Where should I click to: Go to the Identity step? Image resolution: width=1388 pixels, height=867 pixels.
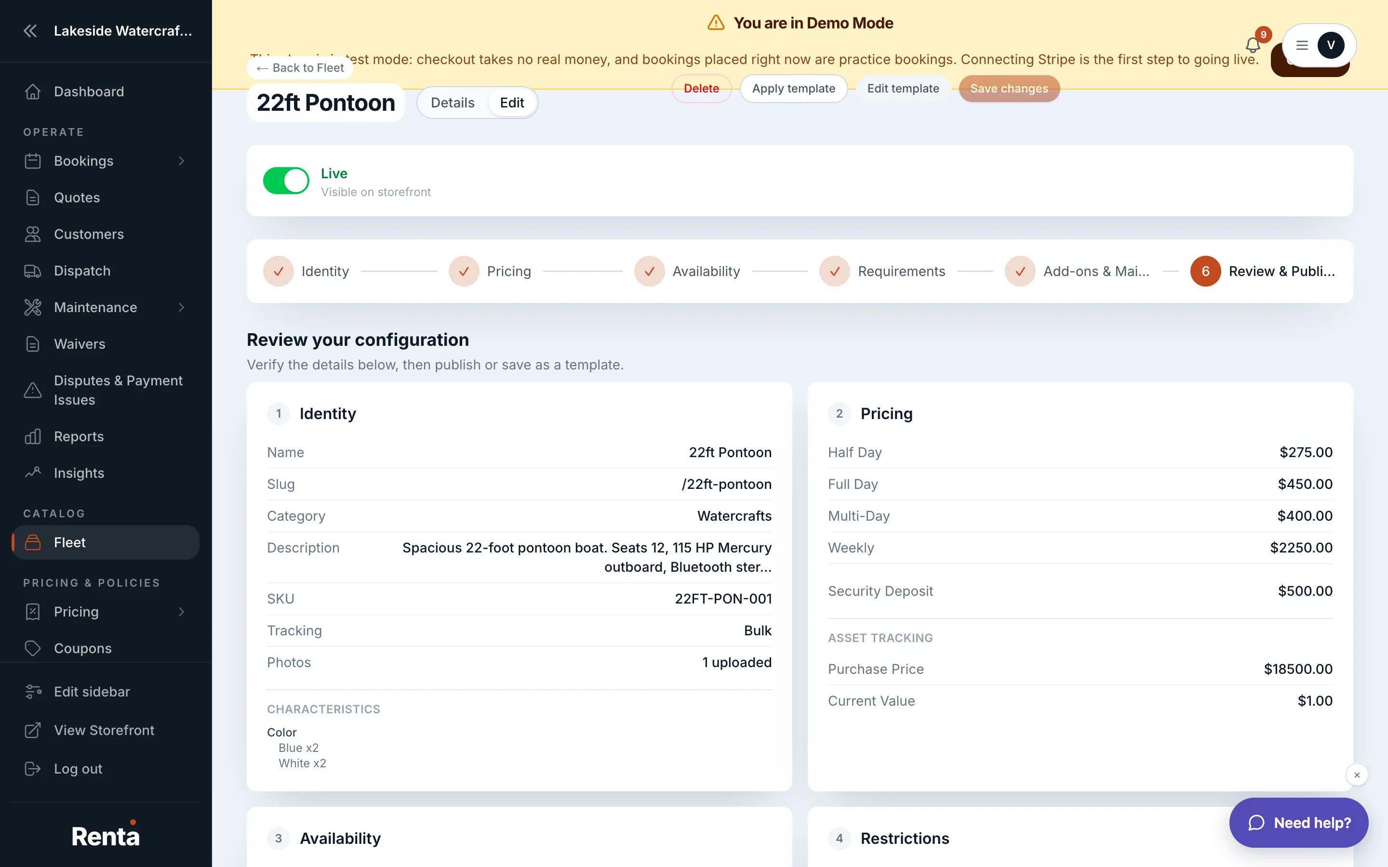click(307, 271)
